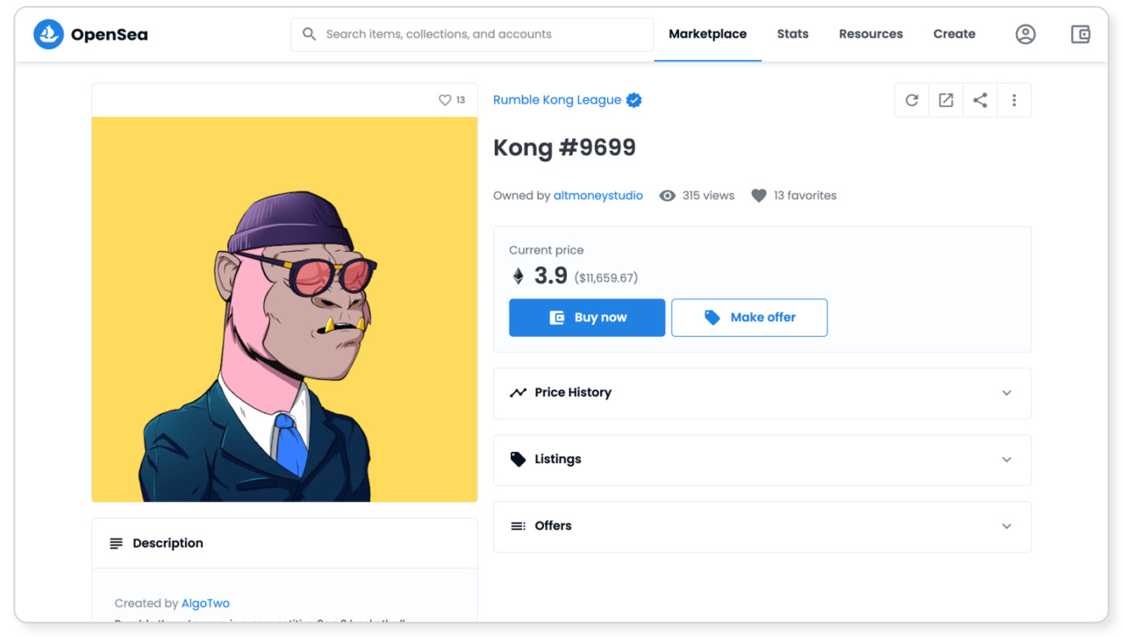Expand the Price History section
This screenshot has width=1123, height=637.
[762, 393]
